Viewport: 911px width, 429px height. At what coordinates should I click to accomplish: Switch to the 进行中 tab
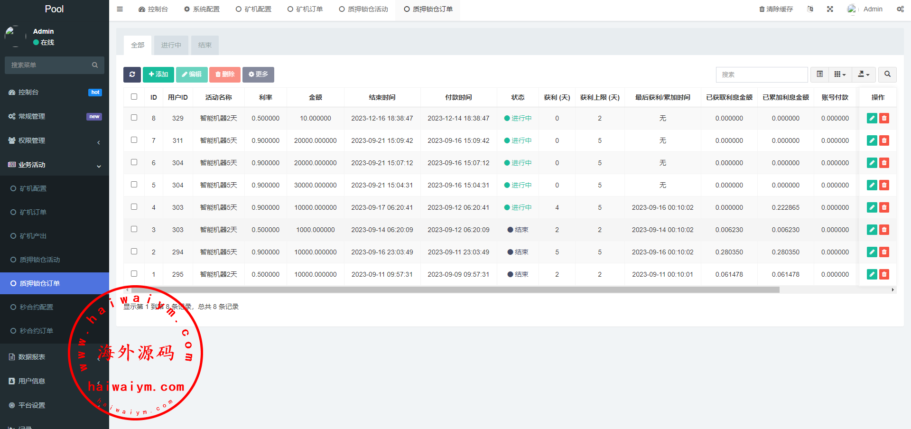[171, 45]
